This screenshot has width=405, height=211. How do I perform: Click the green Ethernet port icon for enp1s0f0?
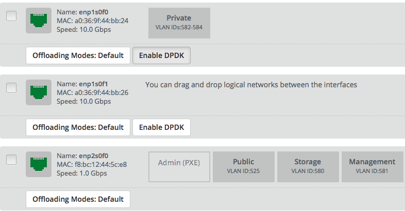click(x=39, y=21)
